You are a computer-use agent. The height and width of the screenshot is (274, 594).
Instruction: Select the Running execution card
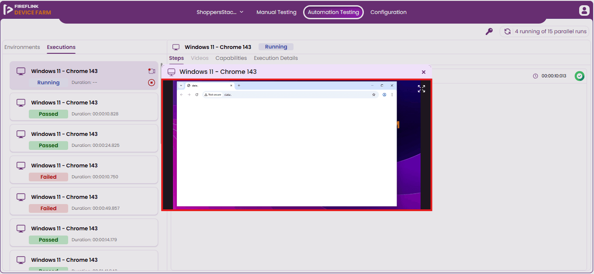84,76
